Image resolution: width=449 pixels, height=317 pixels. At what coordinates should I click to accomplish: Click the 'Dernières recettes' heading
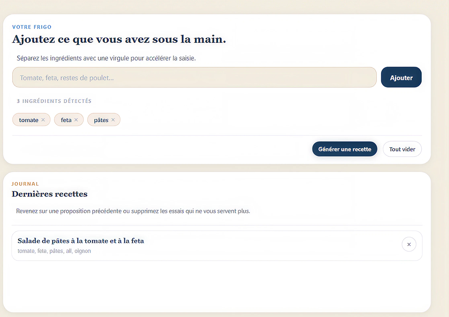(49, 194)
